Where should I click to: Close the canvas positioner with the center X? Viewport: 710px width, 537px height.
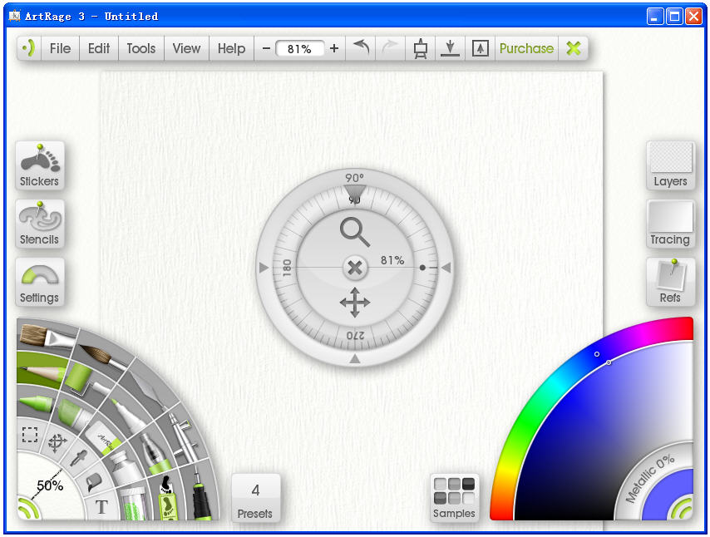click(355, 268)
